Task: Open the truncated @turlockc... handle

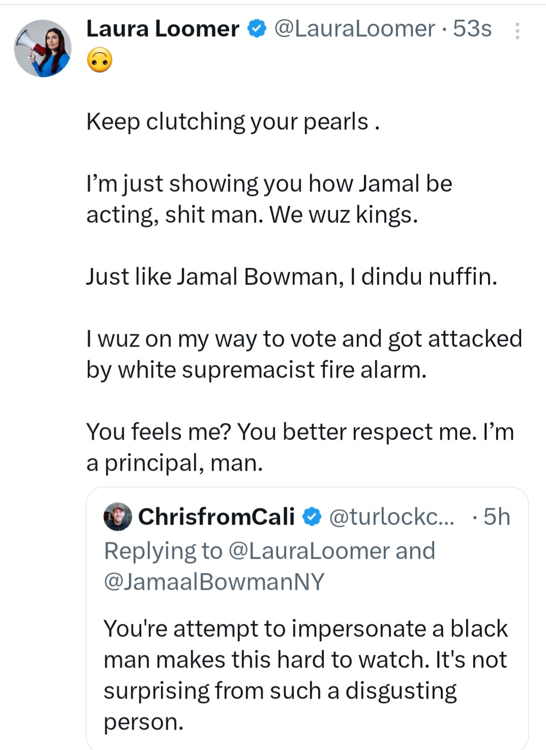Action: click(392, 517)
